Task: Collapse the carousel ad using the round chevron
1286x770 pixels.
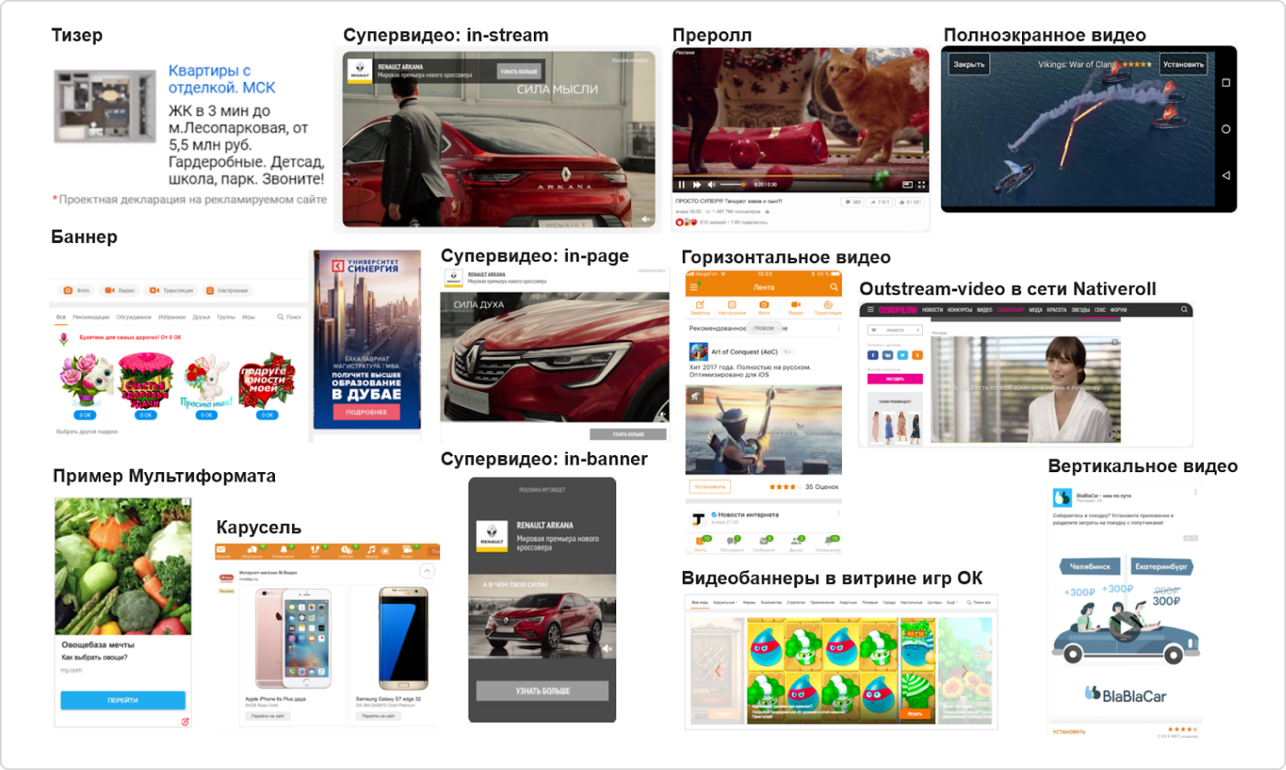Action: (427, 571)
